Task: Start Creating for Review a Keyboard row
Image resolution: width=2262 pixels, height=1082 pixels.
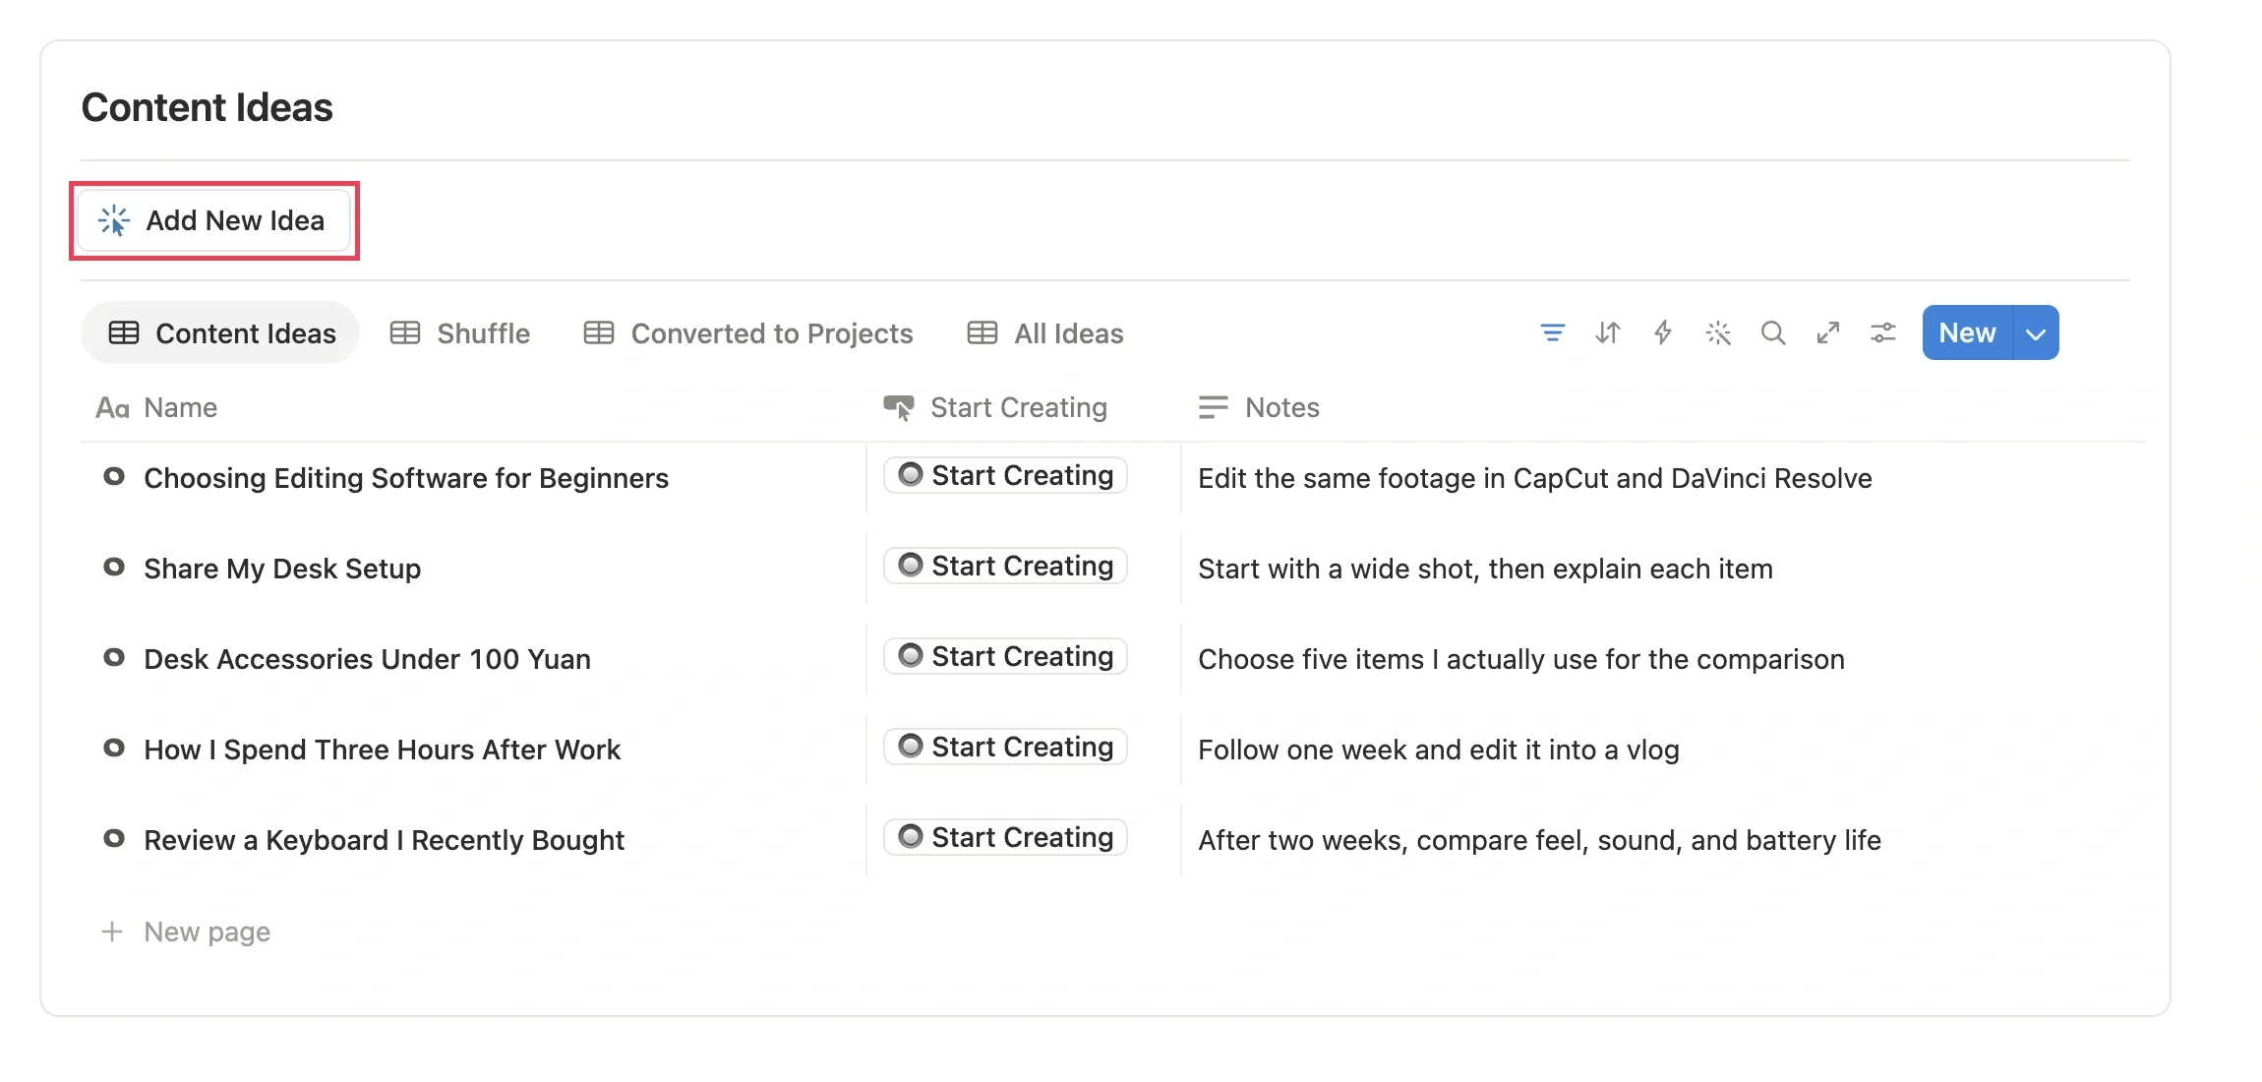Action: pos(1005,837)
